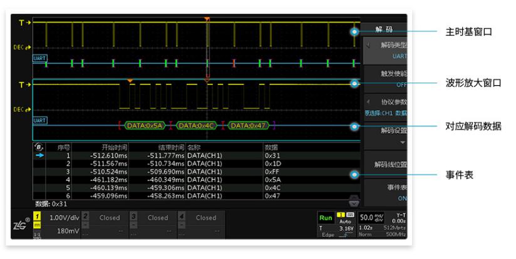Select the 解码 menu header
The width and height of the screenshot is (516, 259).
coord(384,29)
